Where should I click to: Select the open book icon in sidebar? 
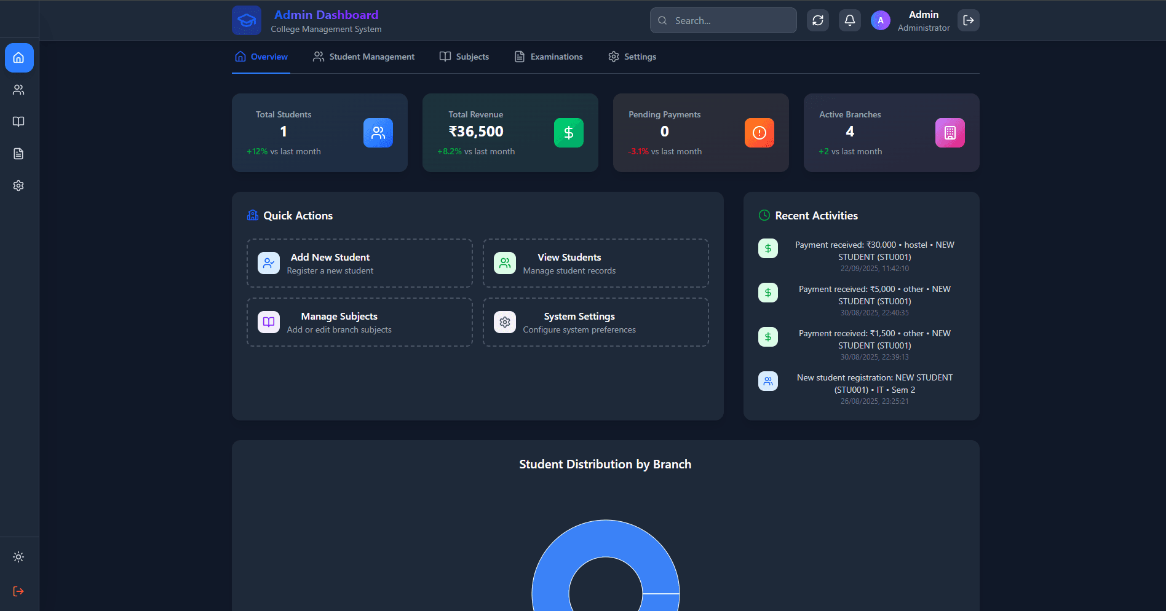(x=19, y=122)
